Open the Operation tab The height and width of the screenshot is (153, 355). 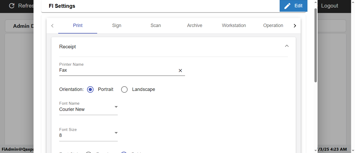point(273,25)
